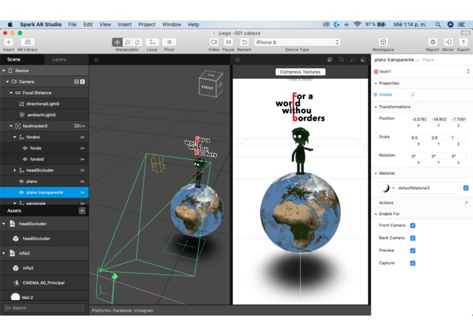This screenshot has height=336, width=473.
Task: Click the first icon in simulator top-right toolbar
Action: point(330,60)
